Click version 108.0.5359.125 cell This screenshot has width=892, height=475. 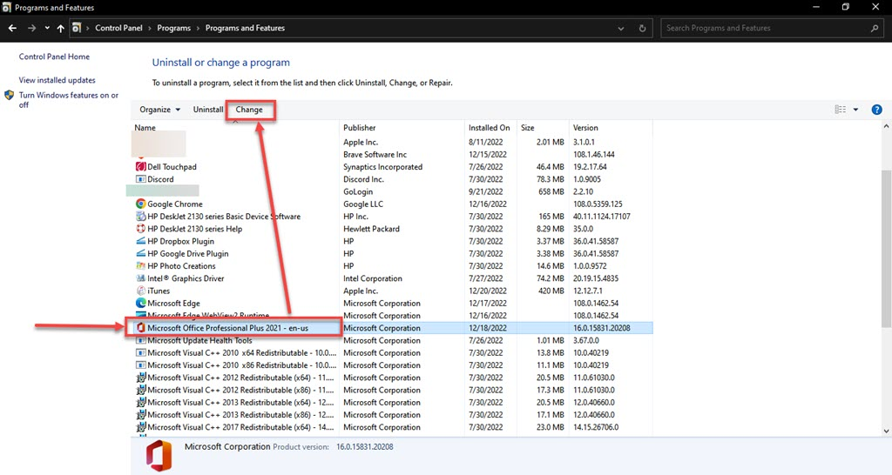[x=598, y=204]
